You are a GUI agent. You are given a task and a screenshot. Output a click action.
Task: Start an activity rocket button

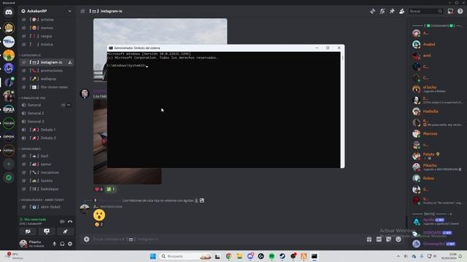[x=65, y=231]
